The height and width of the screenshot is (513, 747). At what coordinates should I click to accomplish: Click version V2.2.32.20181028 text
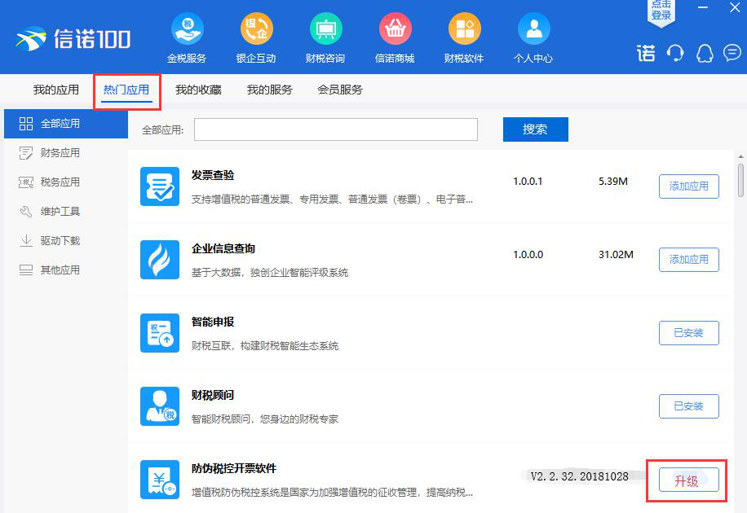click(579, 476)
